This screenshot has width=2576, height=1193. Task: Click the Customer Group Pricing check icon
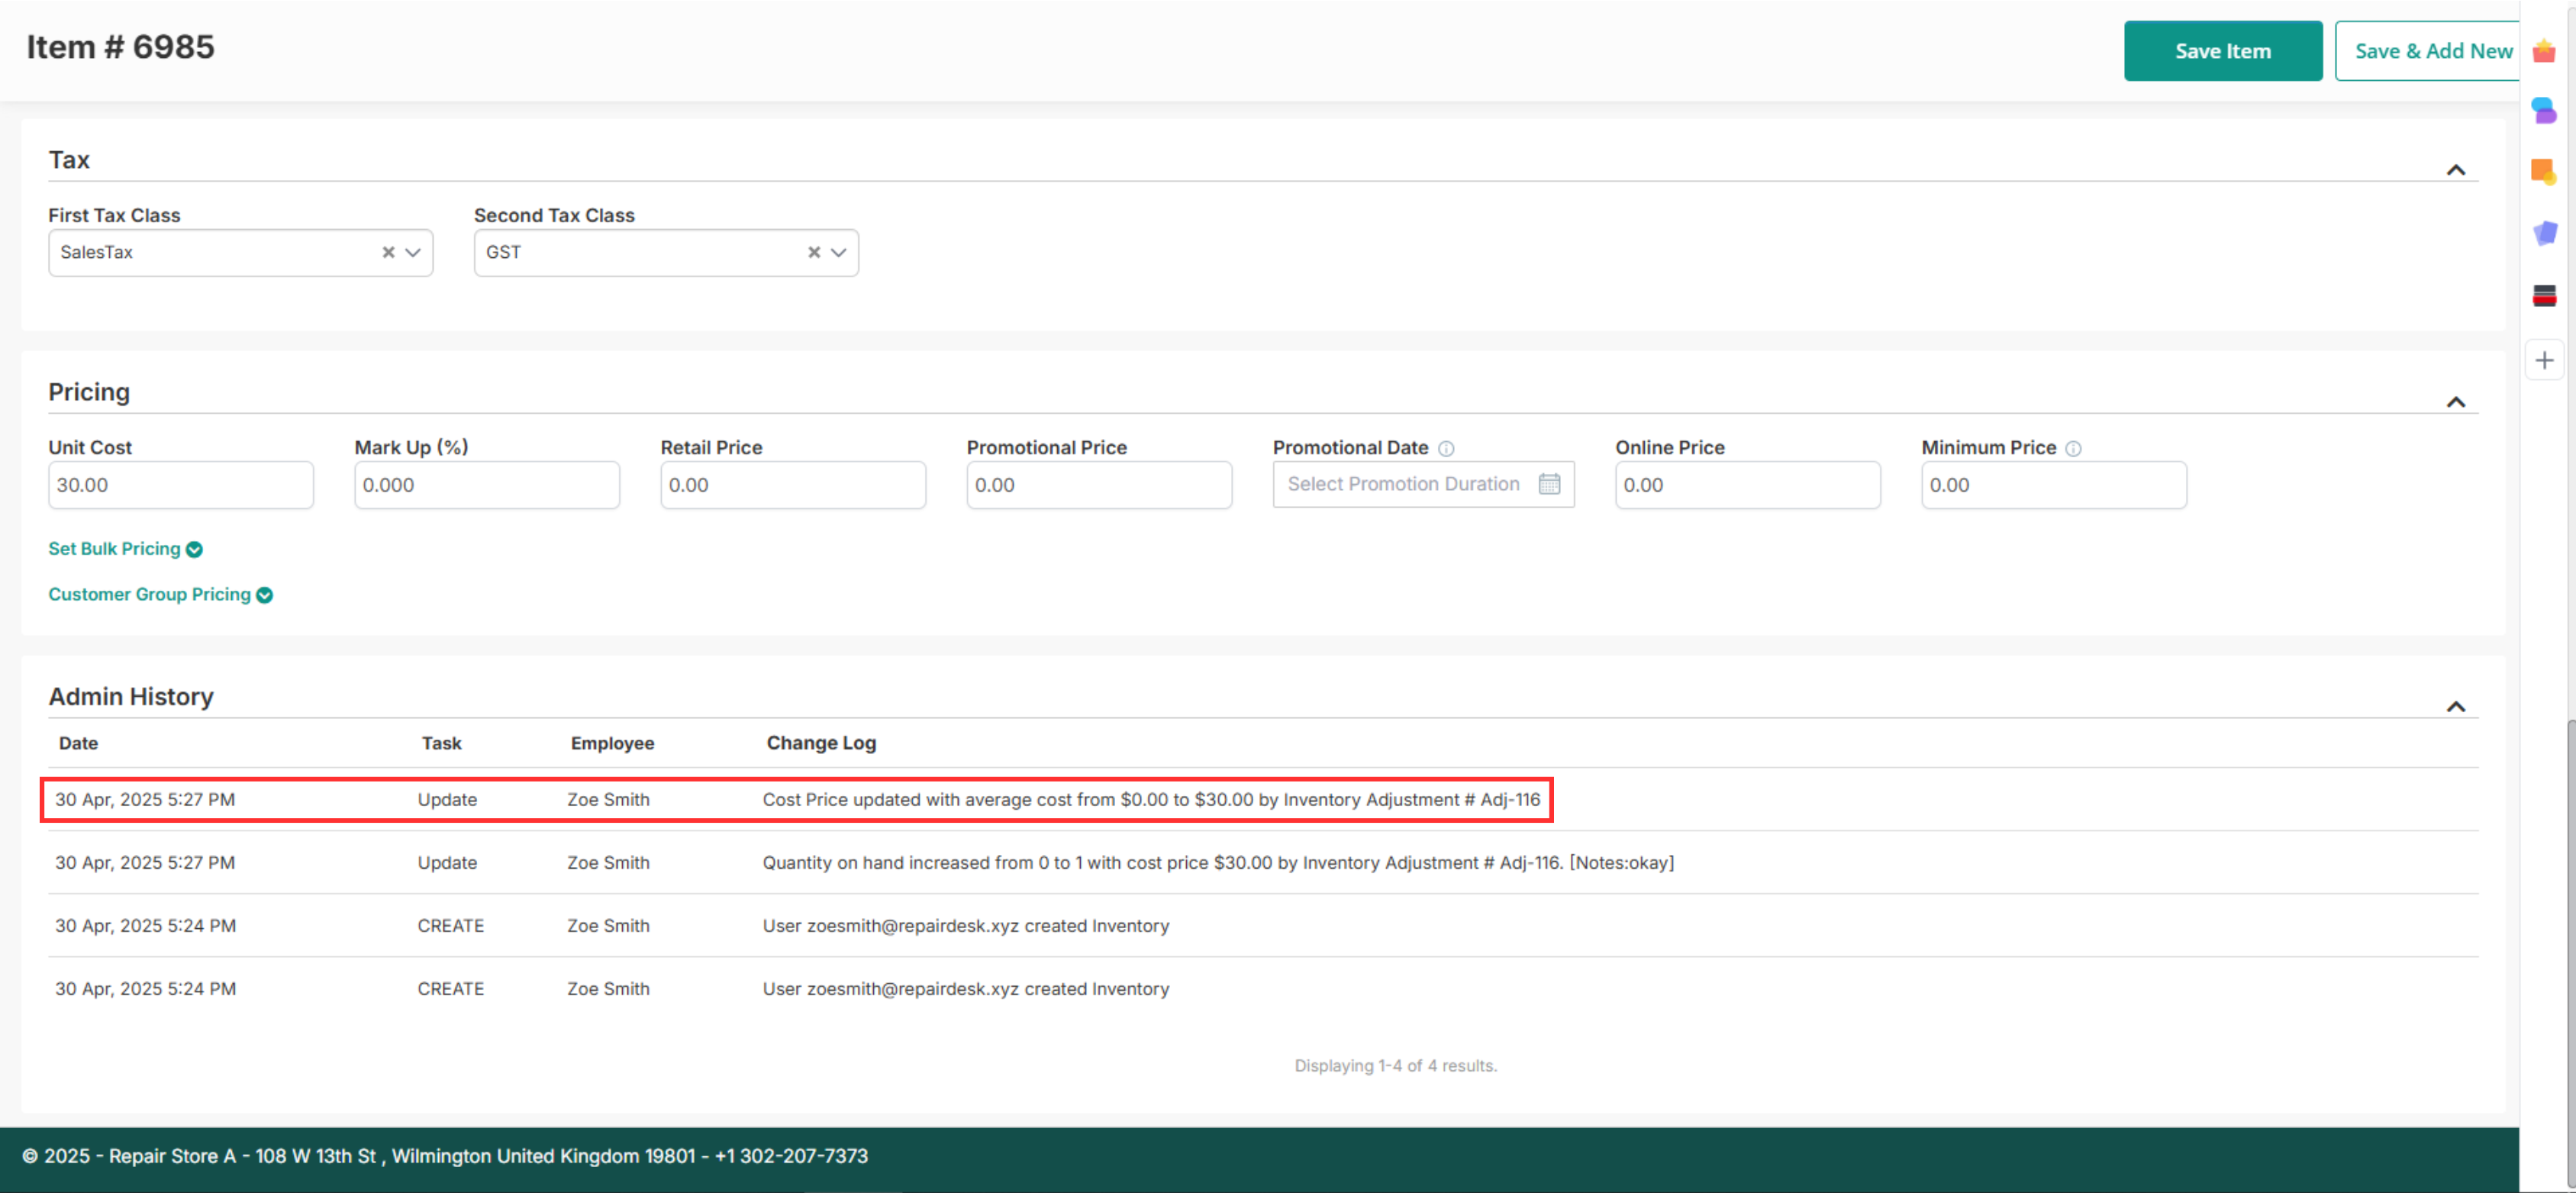(265, 595)
